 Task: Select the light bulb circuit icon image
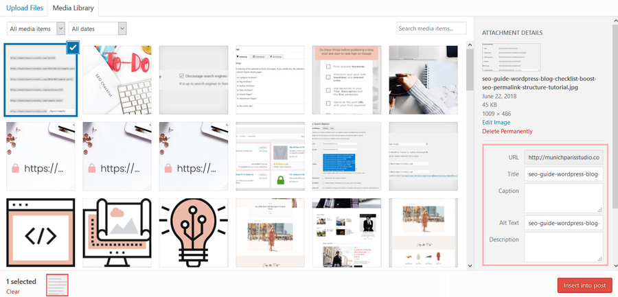point(194,233)
